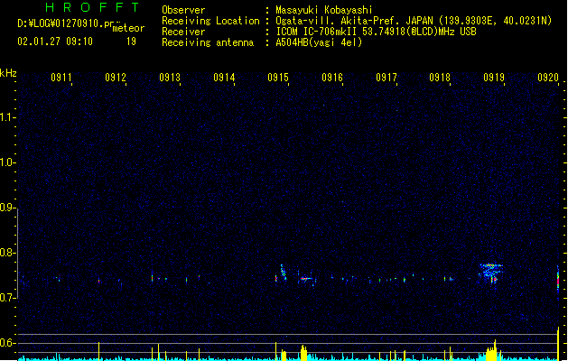
Task: Click the 0917 time marker
Action: [386, 78]
